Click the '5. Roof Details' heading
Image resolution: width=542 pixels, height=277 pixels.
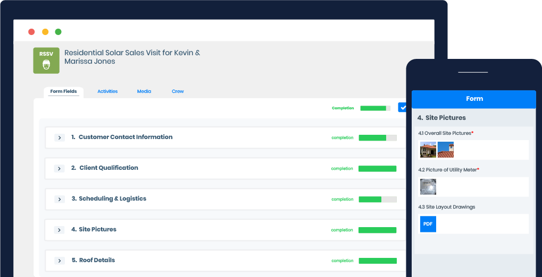pyautogui.click(x=93, y=260)
